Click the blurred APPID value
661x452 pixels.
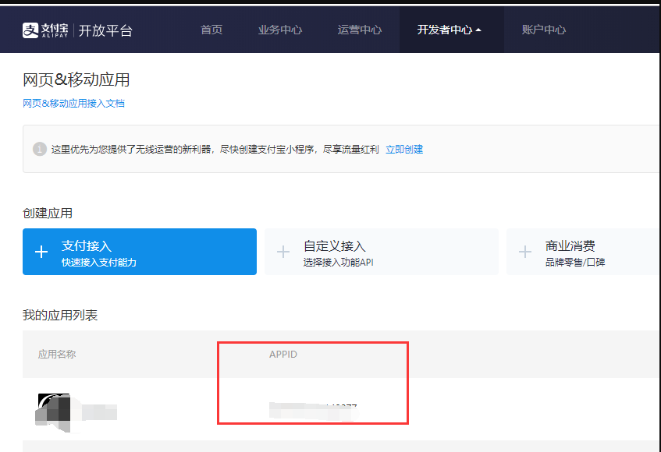[313, 411]
